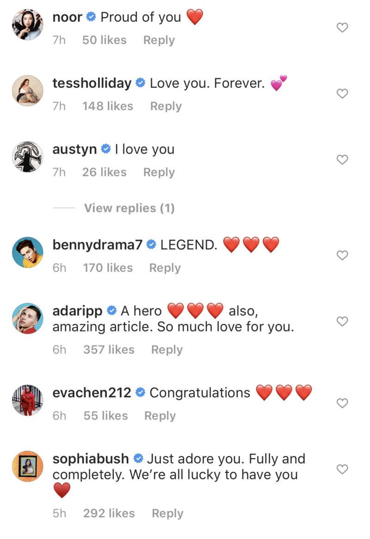
Task: Open bennydrama7's profile photo
Action: [x=27, y=252]
